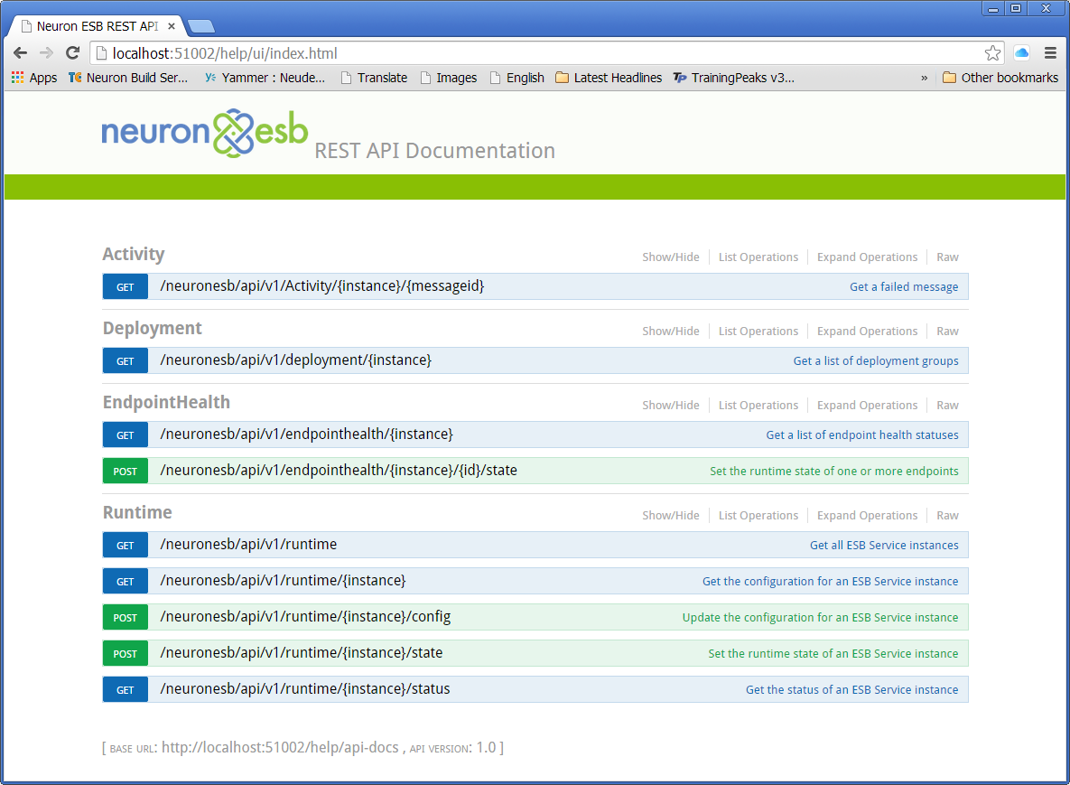Open the Latest Headlines bookmark folder
Viewport: 1070px width, 785px height.
(x=609, y=78)
